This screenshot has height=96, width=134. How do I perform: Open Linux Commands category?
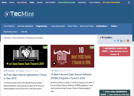[x=58, y=26]
